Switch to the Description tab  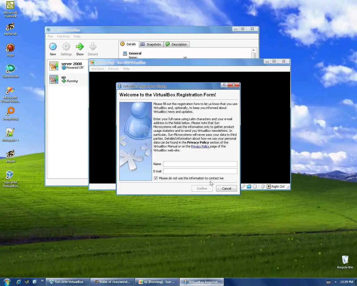point(176,44)
